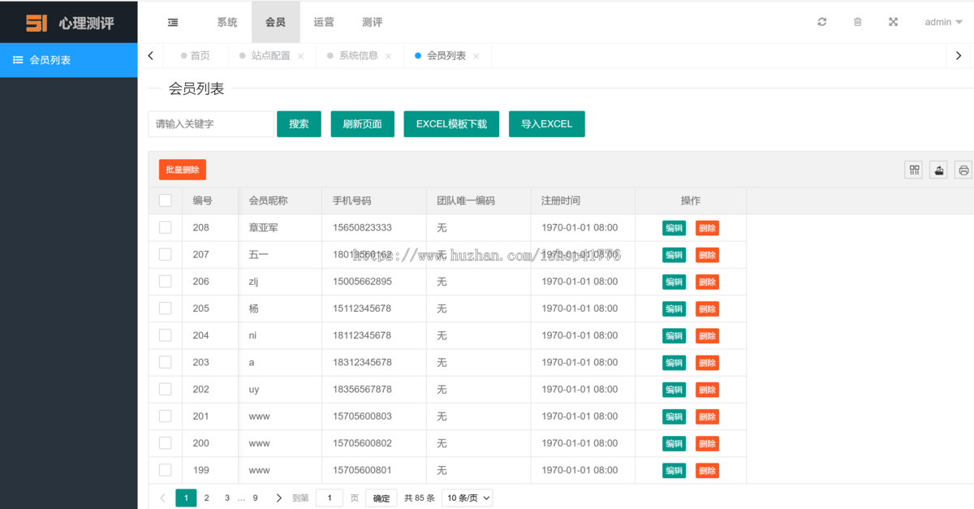The image size is (974, 509).
Task: Click the phone number 18356567878
Action: [x=362, y=389]
